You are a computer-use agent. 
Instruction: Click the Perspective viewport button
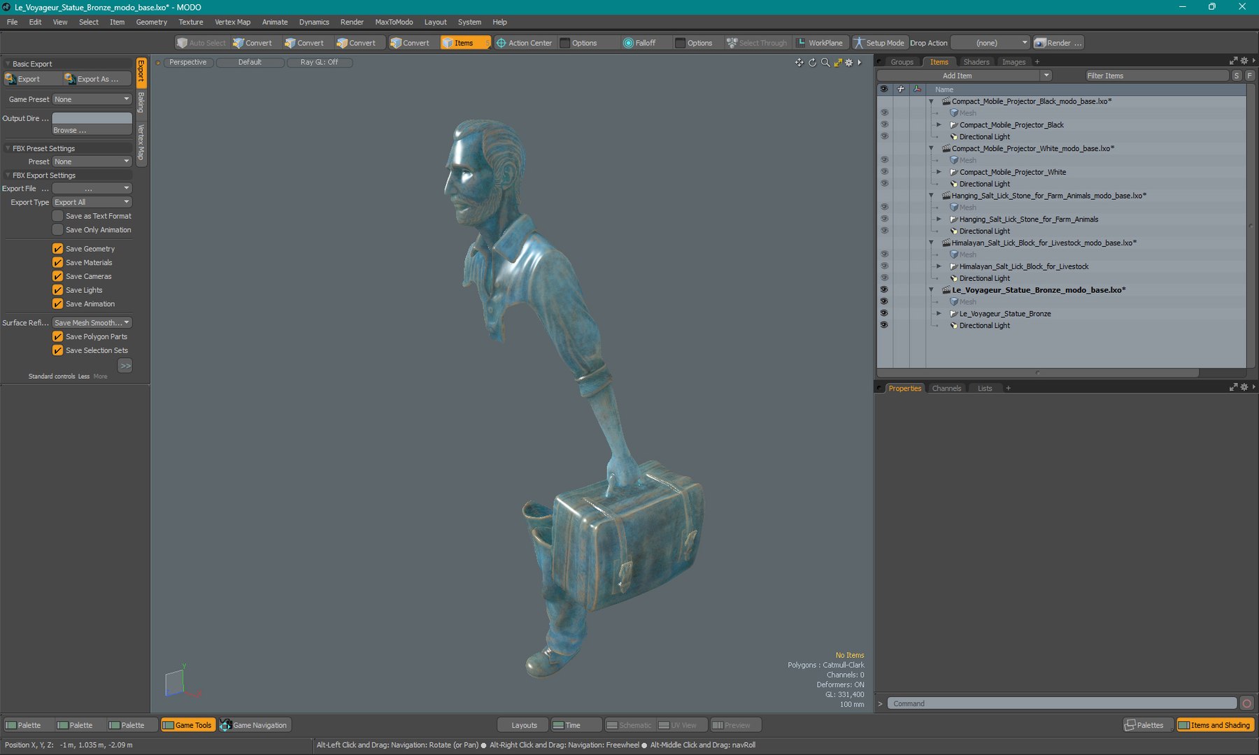point(188,62)
